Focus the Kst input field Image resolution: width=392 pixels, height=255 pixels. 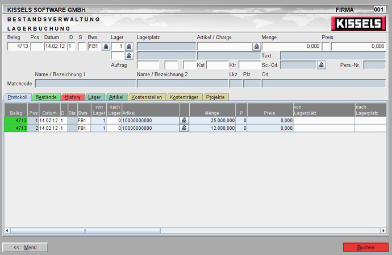218,65
